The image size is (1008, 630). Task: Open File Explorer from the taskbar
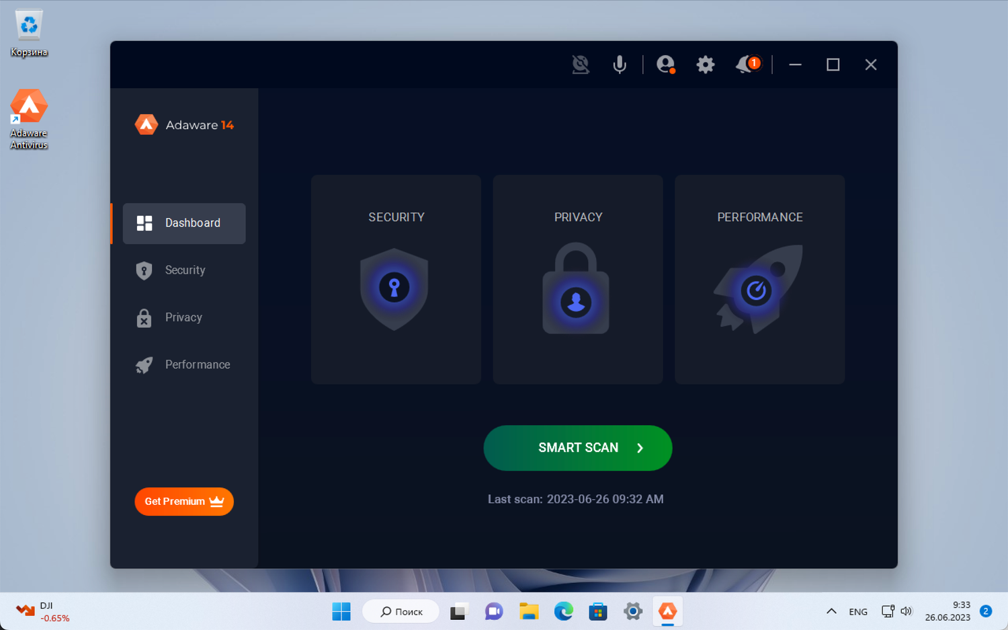529,611
